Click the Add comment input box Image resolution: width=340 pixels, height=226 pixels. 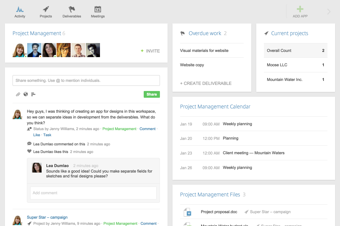[93, 193]
